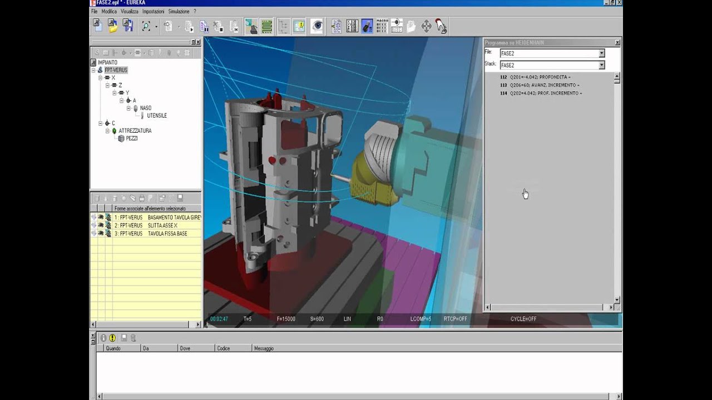Click the machine tree structure toolbar icon
712x400 pixels.
284,26
